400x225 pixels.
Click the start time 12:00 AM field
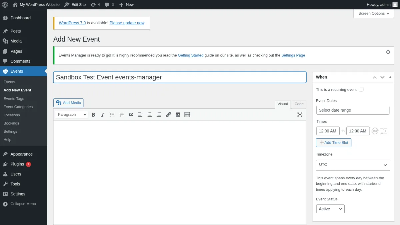pyautogui.click(x=328, y=131)
